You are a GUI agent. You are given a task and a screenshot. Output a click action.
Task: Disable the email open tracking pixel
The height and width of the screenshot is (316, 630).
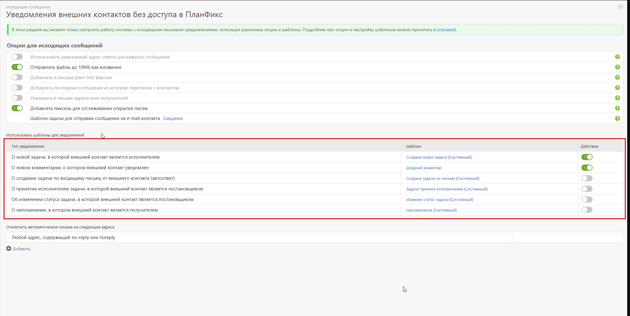tap(17, 108)
